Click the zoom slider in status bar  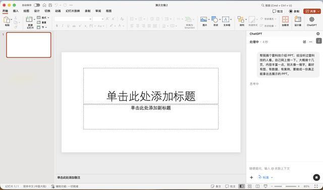pyautogui.click(x=285, y=186)
